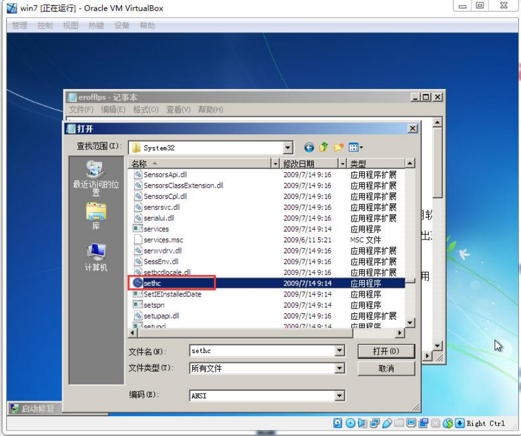This screenshot has height=436, width=521.
Task: Click VirtualBox network status icon
Action: click(375, 423)
